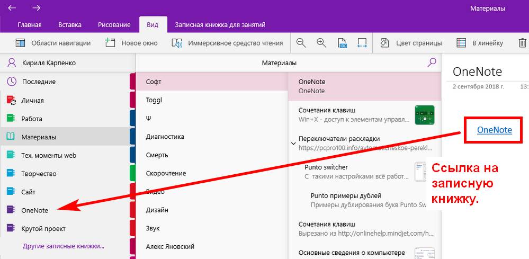The height and width of the screenshot is (259, 529).
Task: Open the Главная tab
Action: 30,24
